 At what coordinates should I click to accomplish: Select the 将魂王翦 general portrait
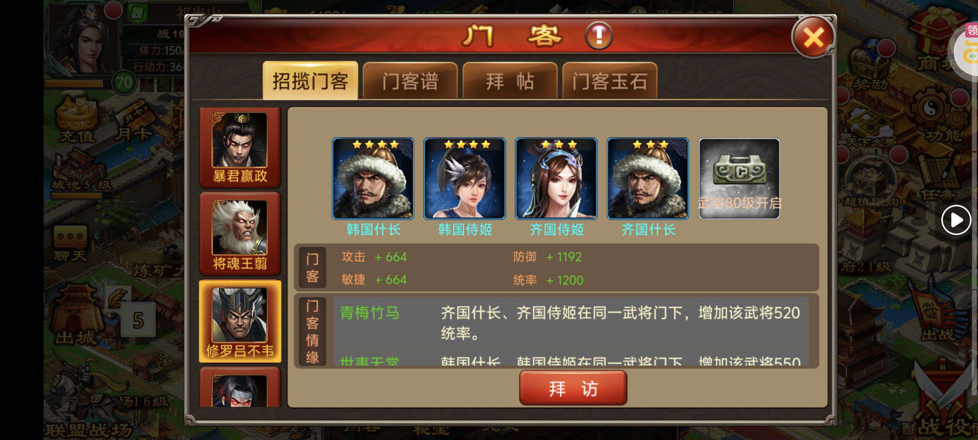pyautogui.click(x=240, y=234)
